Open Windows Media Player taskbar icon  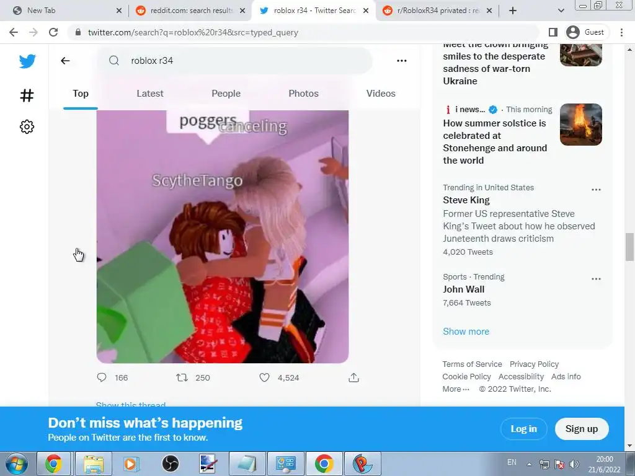[x=131, y=464]
